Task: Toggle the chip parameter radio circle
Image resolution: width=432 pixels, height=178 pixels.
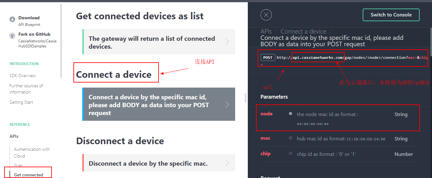Action: coord(291,154)
